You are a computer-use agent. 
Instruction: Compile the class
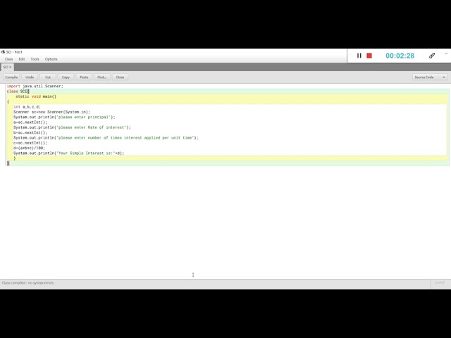click(11, 77)
